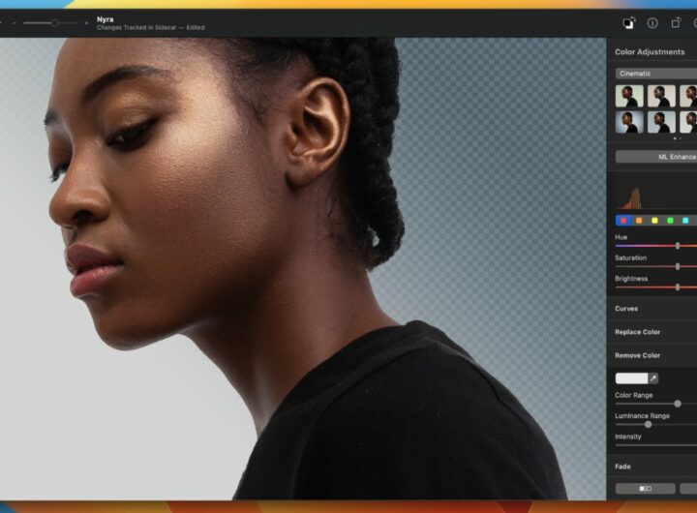
Task: Select the green color range dot
Action: pyautogui.click(x=670, y=221)
